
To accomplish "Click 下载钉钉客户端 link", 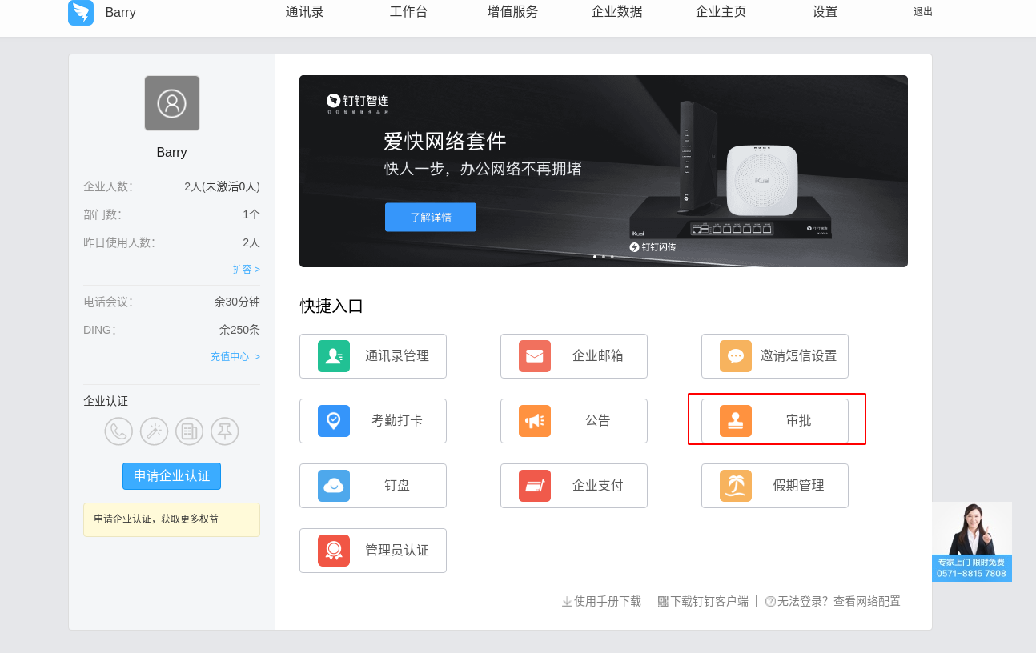I will [x=709, y=601].
